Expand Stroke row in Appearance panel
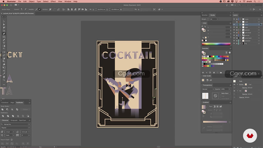263x148 pixels. pos(237,84)
